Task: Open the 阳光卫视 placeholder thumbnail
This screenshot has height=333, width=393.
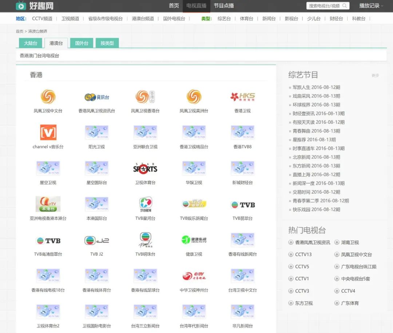Action: tap(97, 132)
